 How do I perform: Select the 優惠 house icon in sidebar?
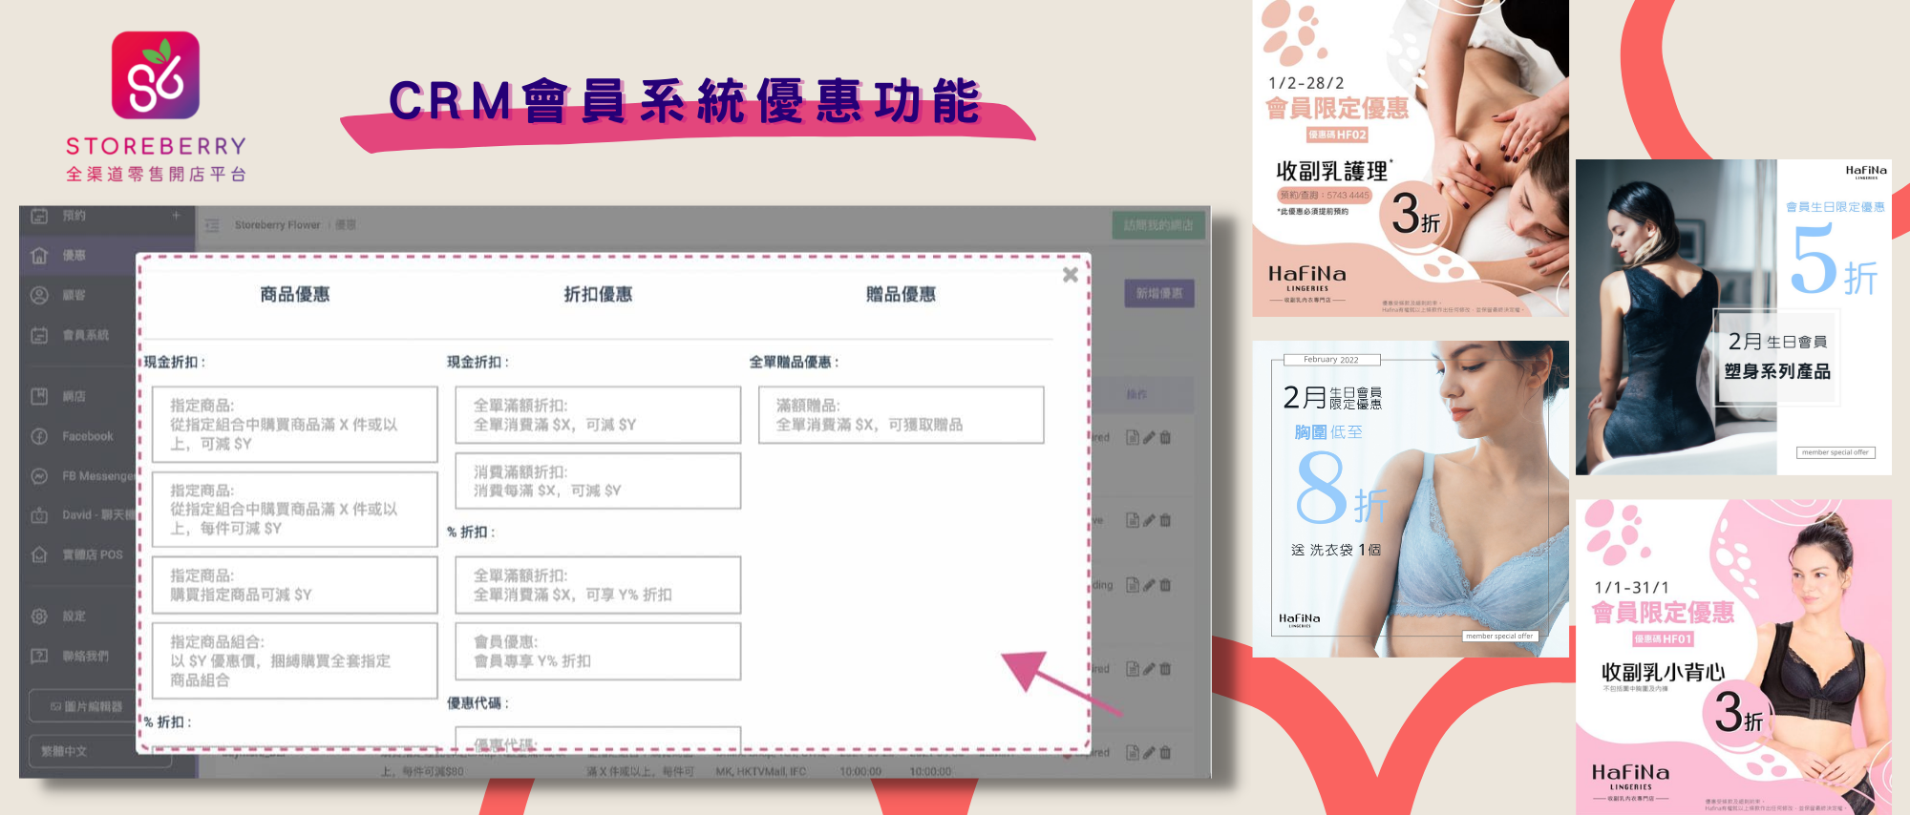pos(39,256)
